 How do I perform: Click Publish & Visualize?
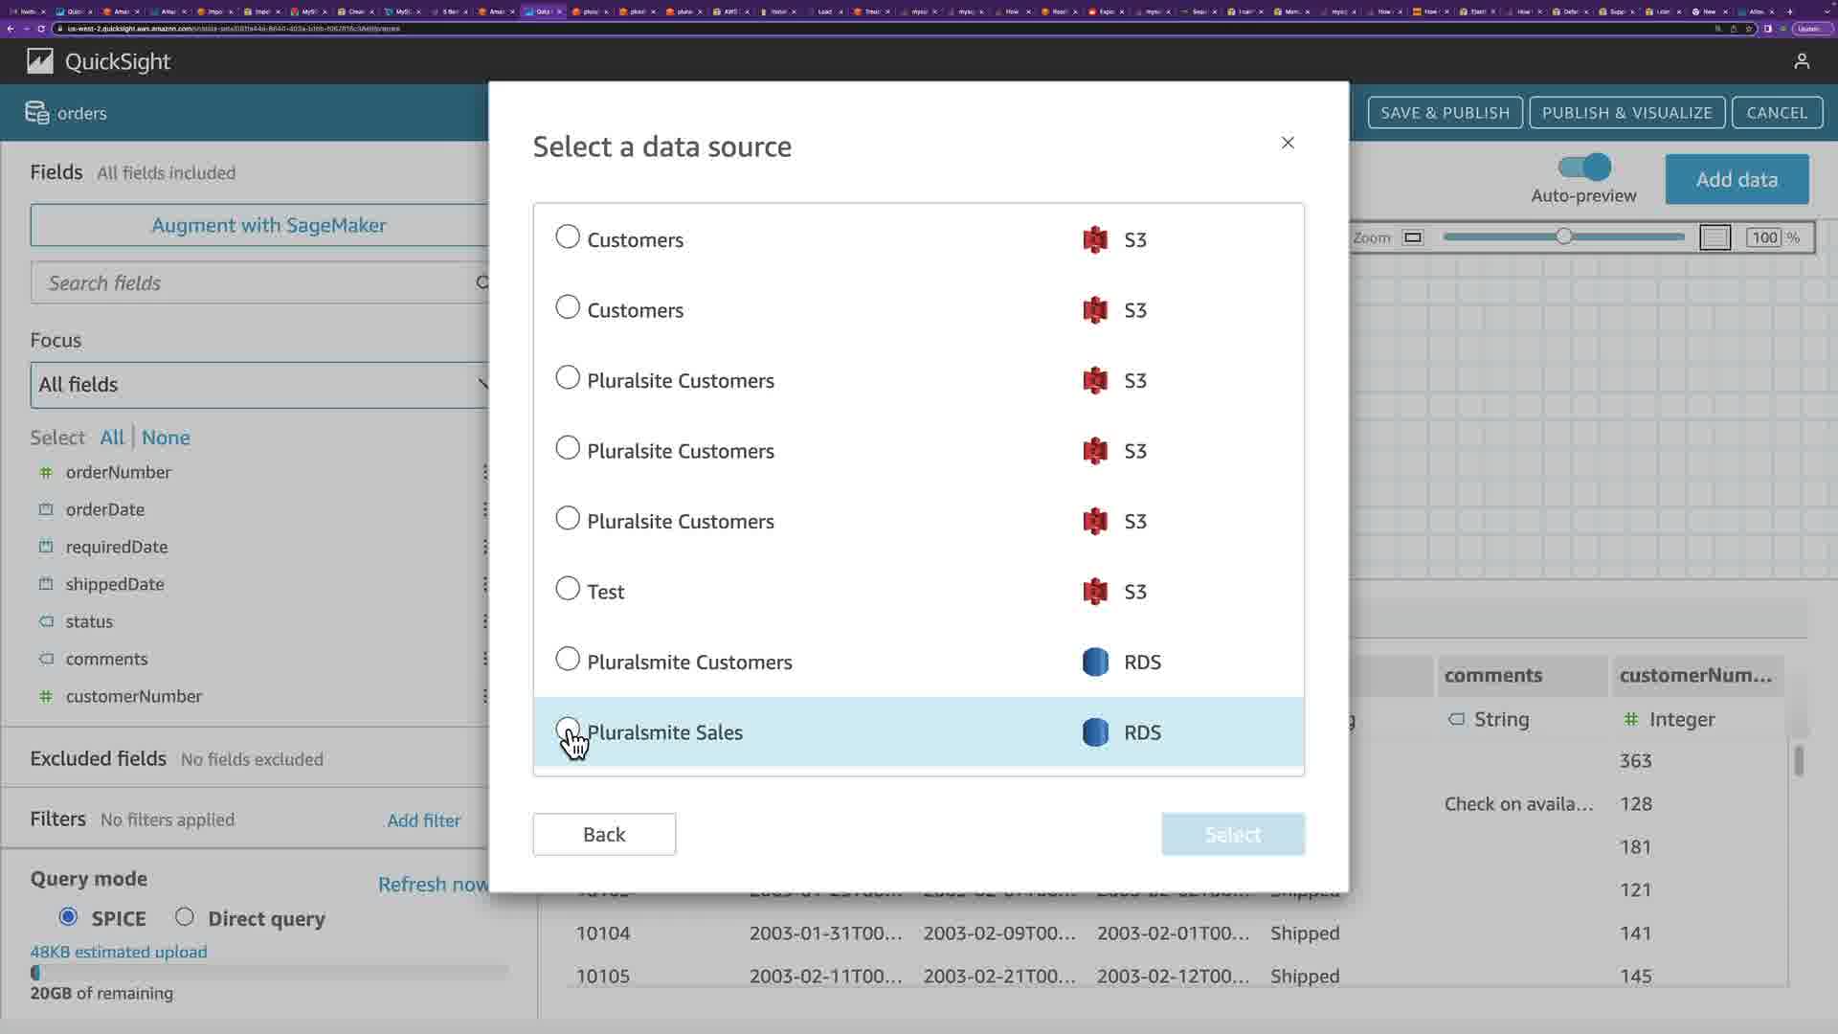tap(1626, 113)
